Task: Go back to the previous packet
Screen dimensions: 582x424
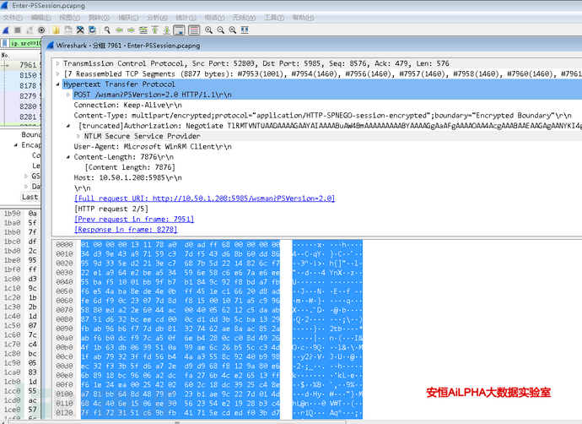Action: pyautogui.click(x=119, y=30)
